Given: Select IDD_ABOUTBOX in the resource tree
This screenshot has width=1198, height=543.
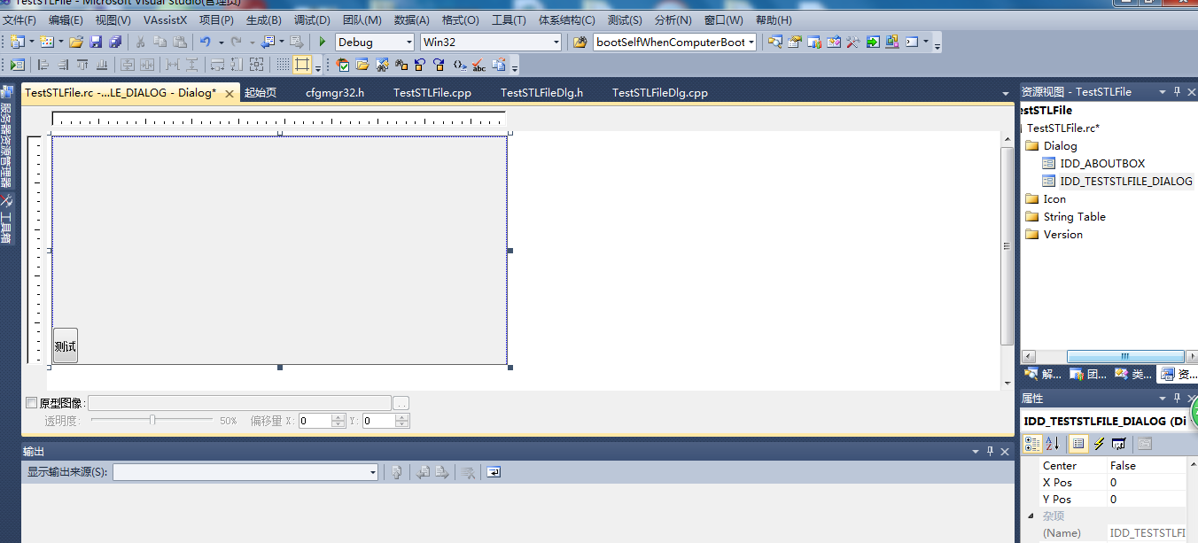Looking at the screenshot, I should [x=1102, y=163].
